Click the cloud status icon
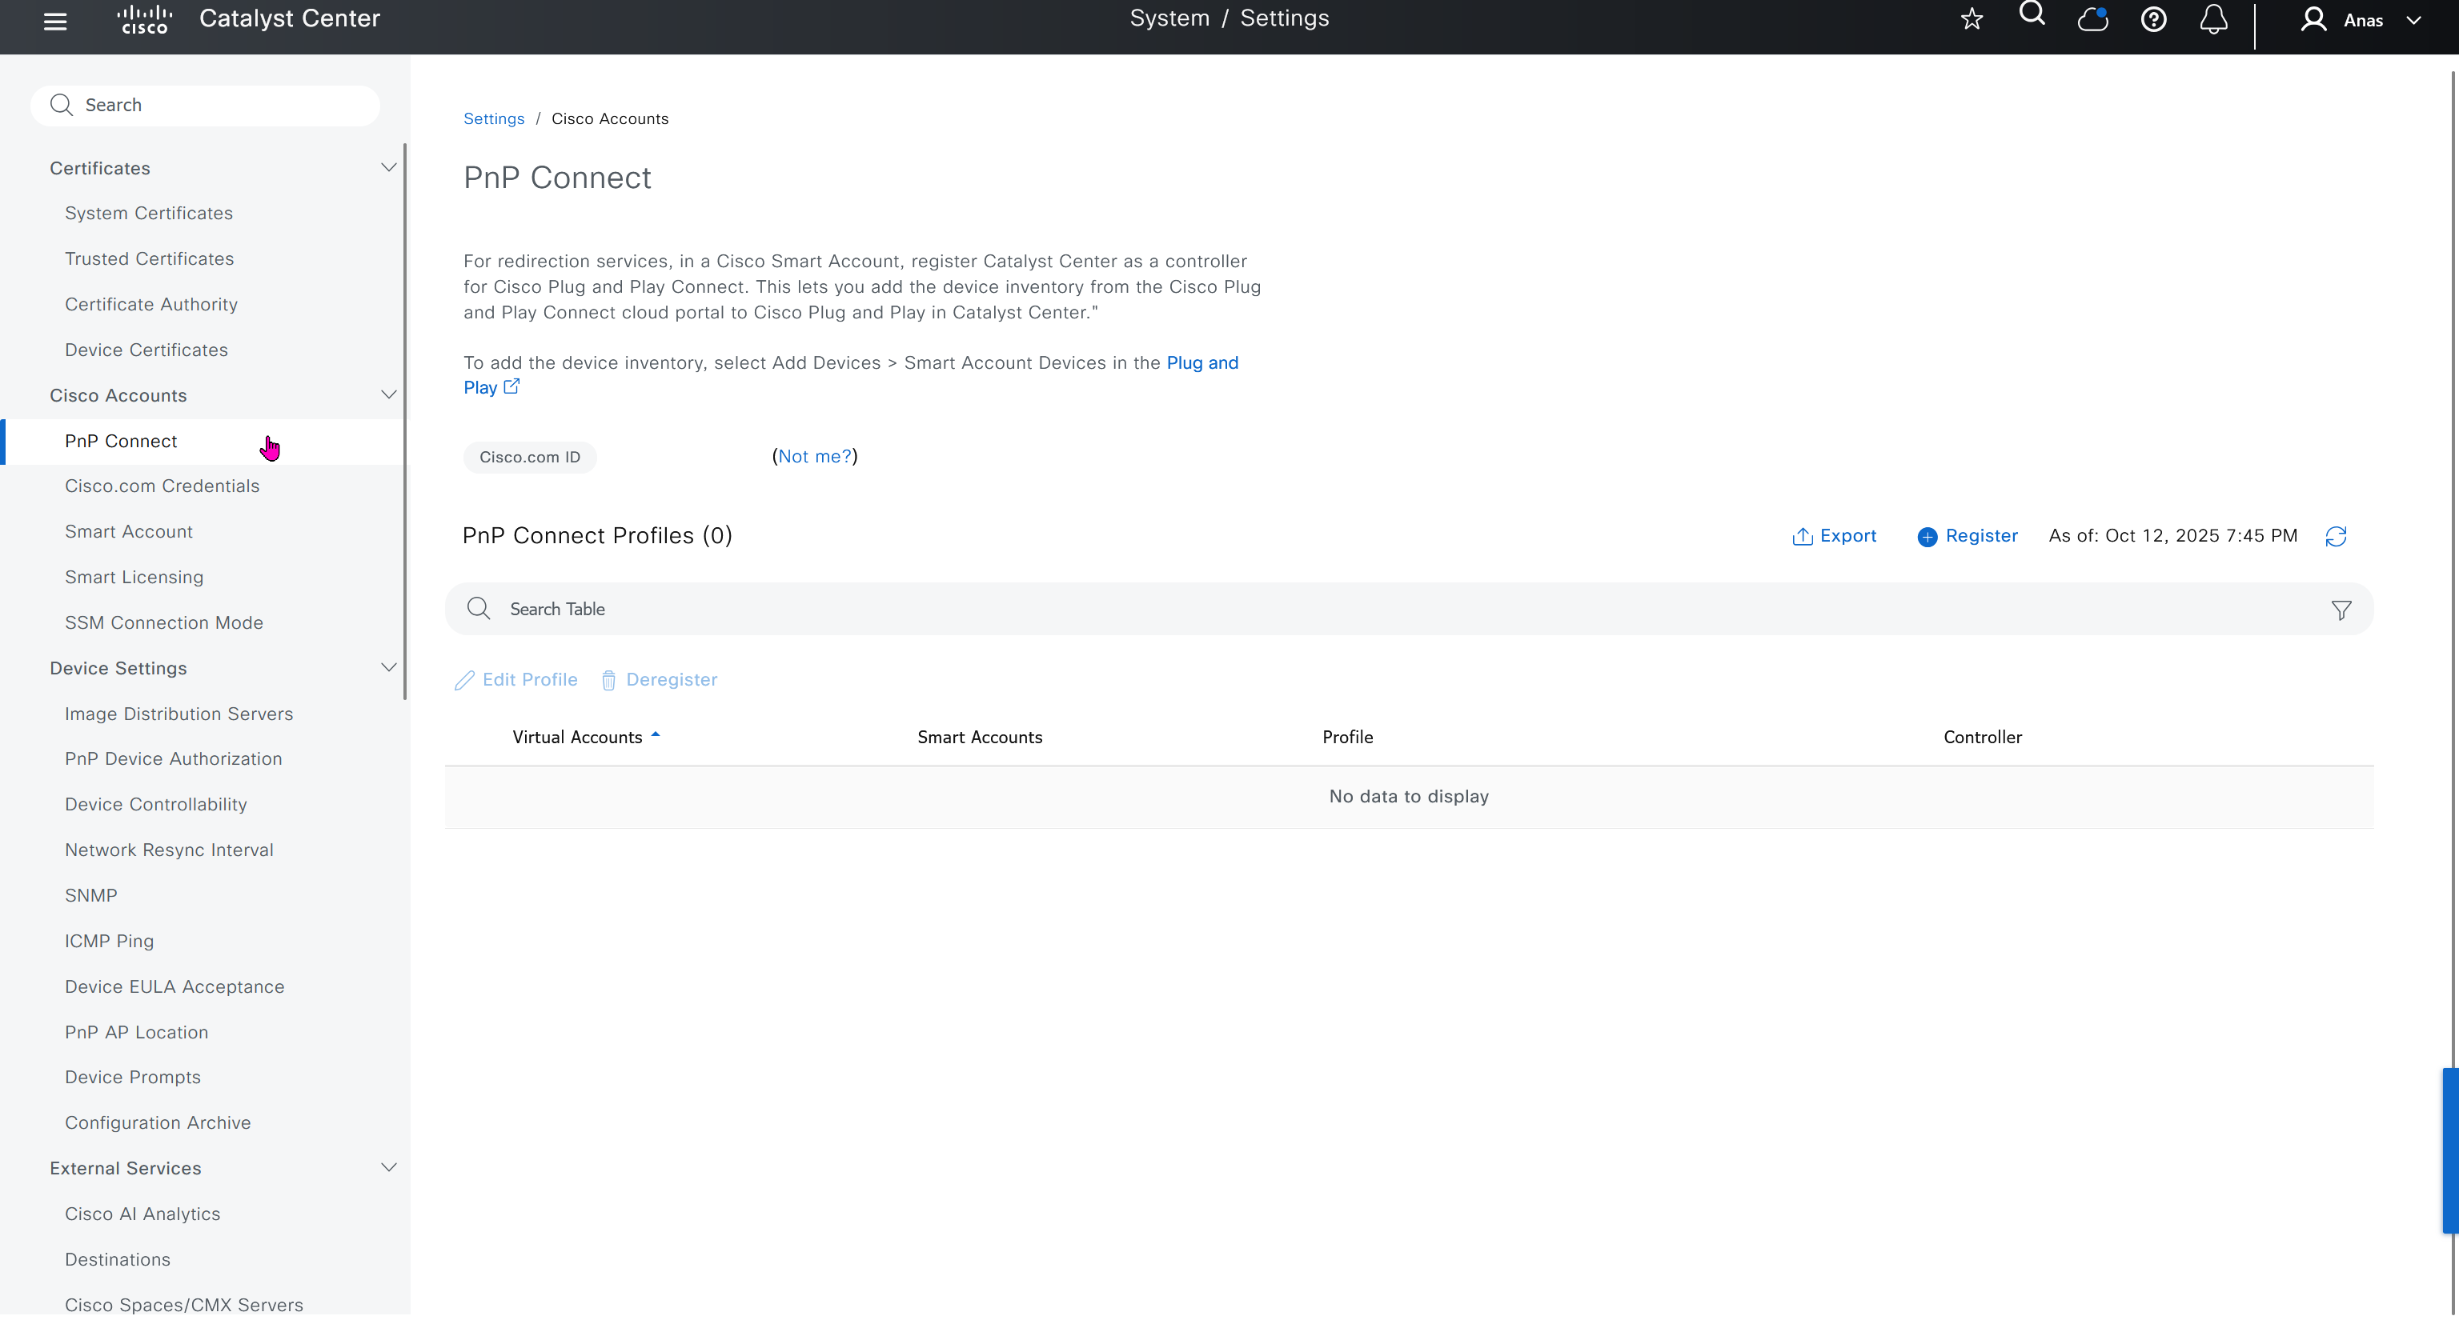This screenshot has width=2459, height=1324. click(x=2092, y=19)
